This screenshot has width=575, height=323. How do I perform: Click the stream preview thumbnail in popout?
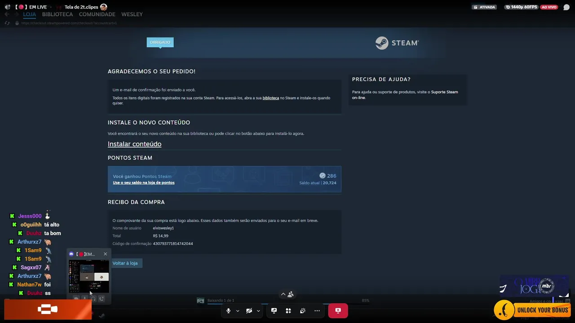click(88, 276)
